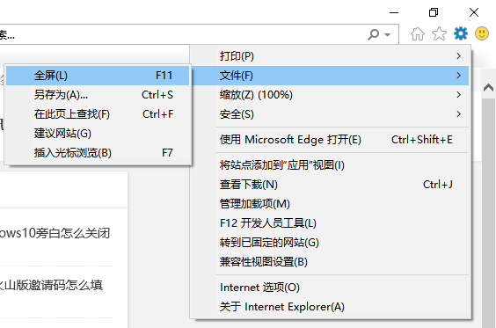Viewport: 496px width, 328px height.
Task: Open the 打印(P) menu item
Action: (331, 56)
